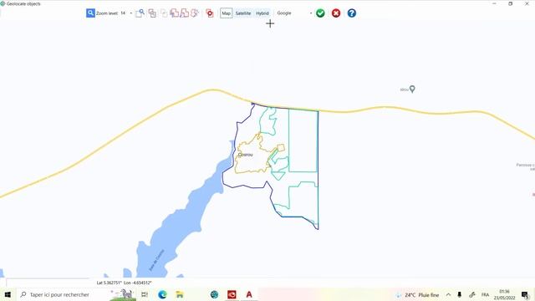This screenshot has height=301, width=535.
Task: Click the FRA language indicator
Action: [x=485, y=295]
